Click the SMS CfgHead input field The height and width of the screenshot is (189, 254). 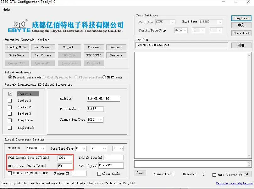pos(111,165)
